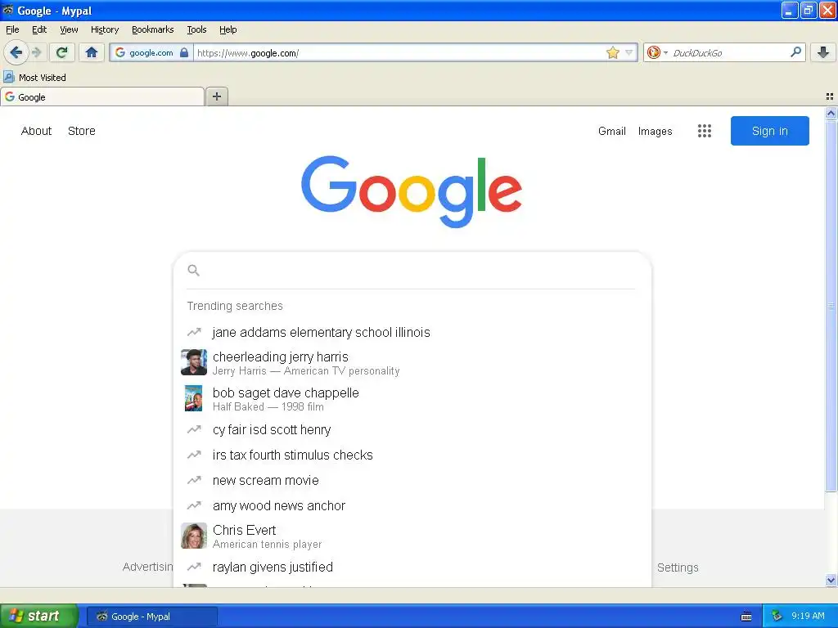Open the Bookmarks menu
The width and height of the screenshot is (838, 628).
coord(153,29)
